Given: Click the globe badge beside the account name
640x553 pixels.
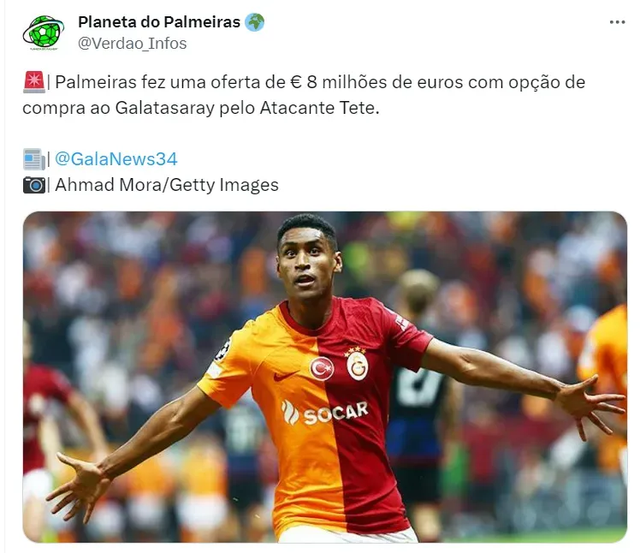Looking at the screenshot, I should coord(255,22).
